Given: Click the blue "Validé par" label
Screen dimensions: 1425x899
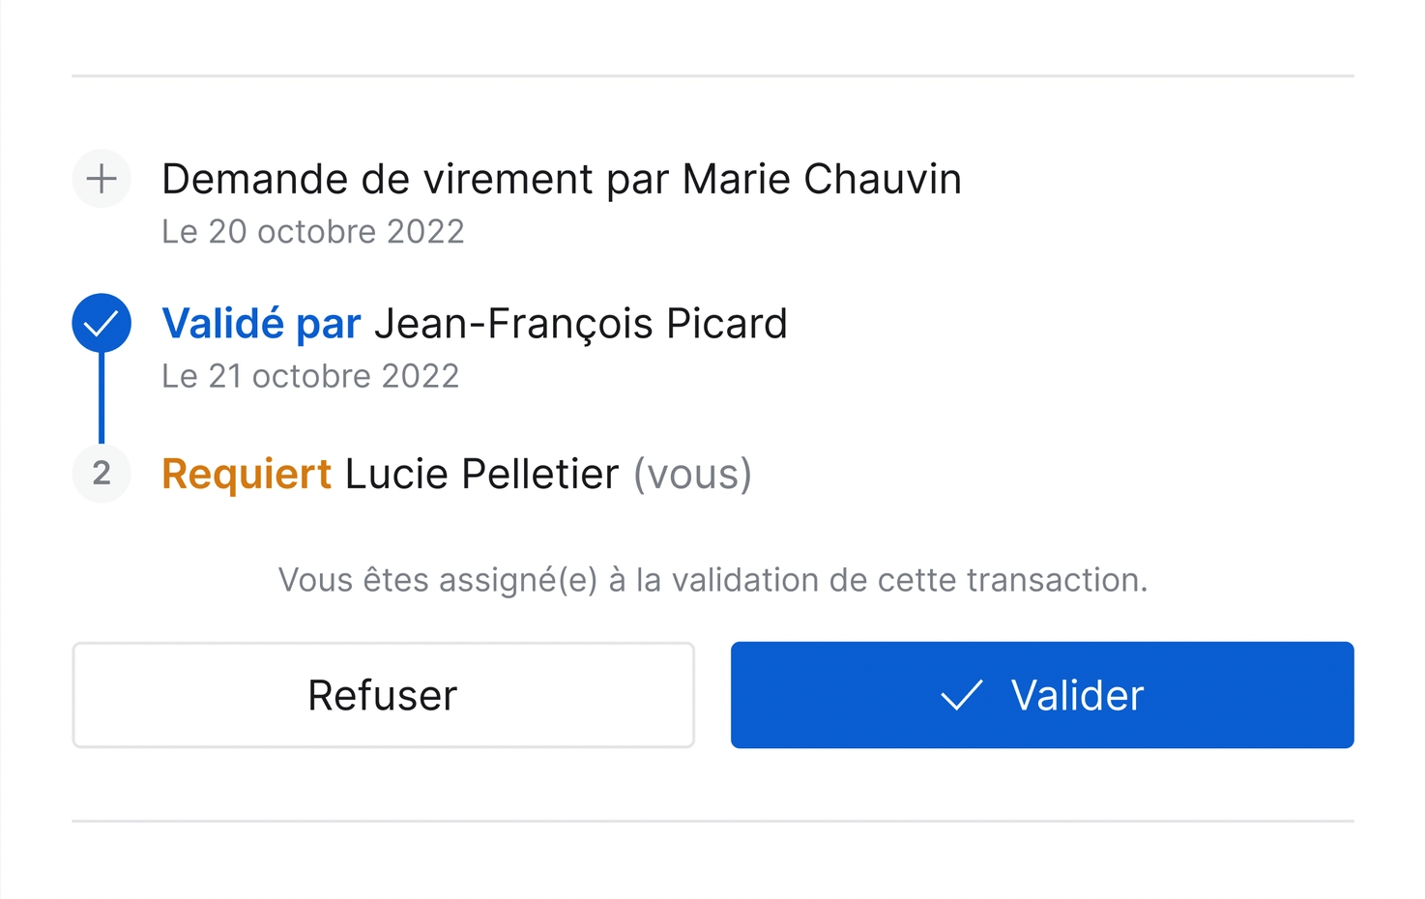Looking at the screenshot, I should (261, 324).
